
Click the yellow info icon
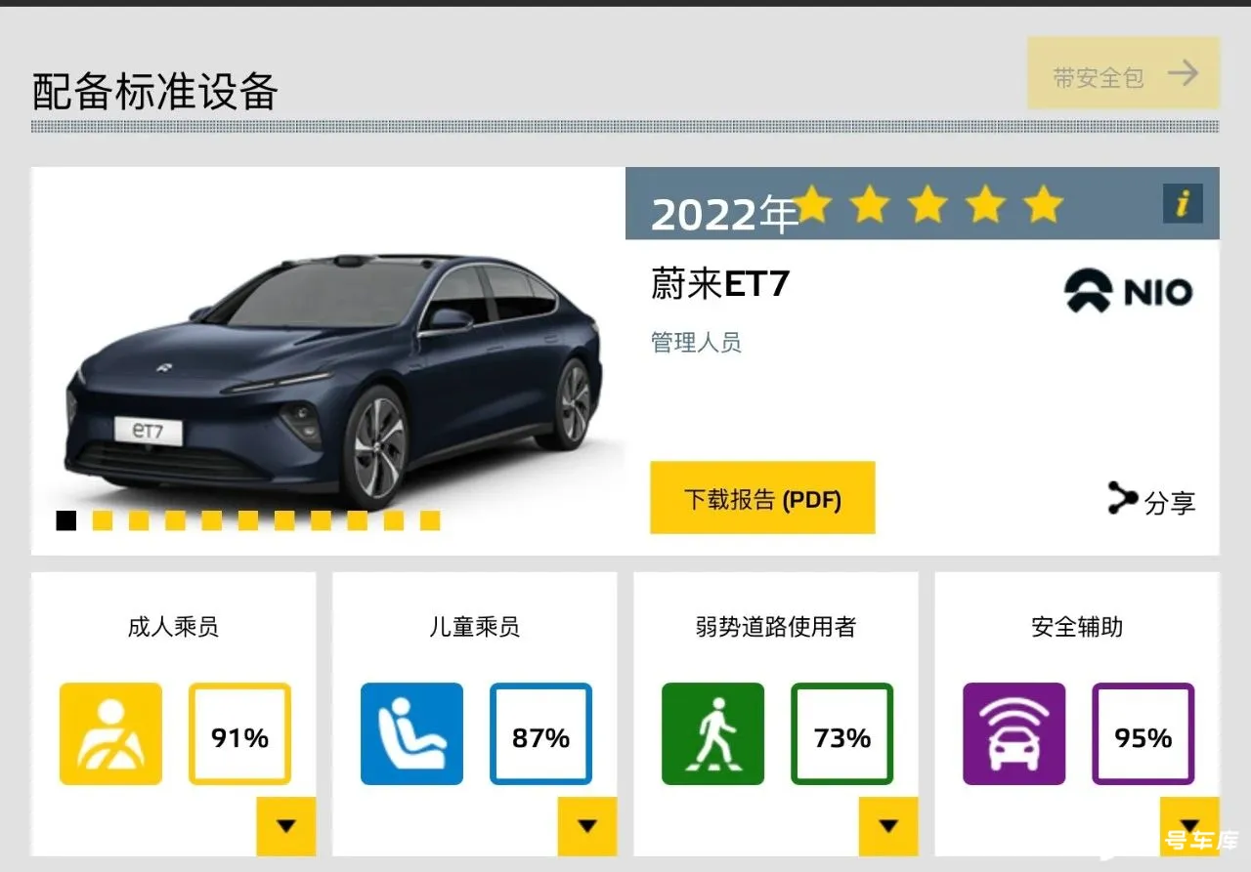[x=1183, y=203]
